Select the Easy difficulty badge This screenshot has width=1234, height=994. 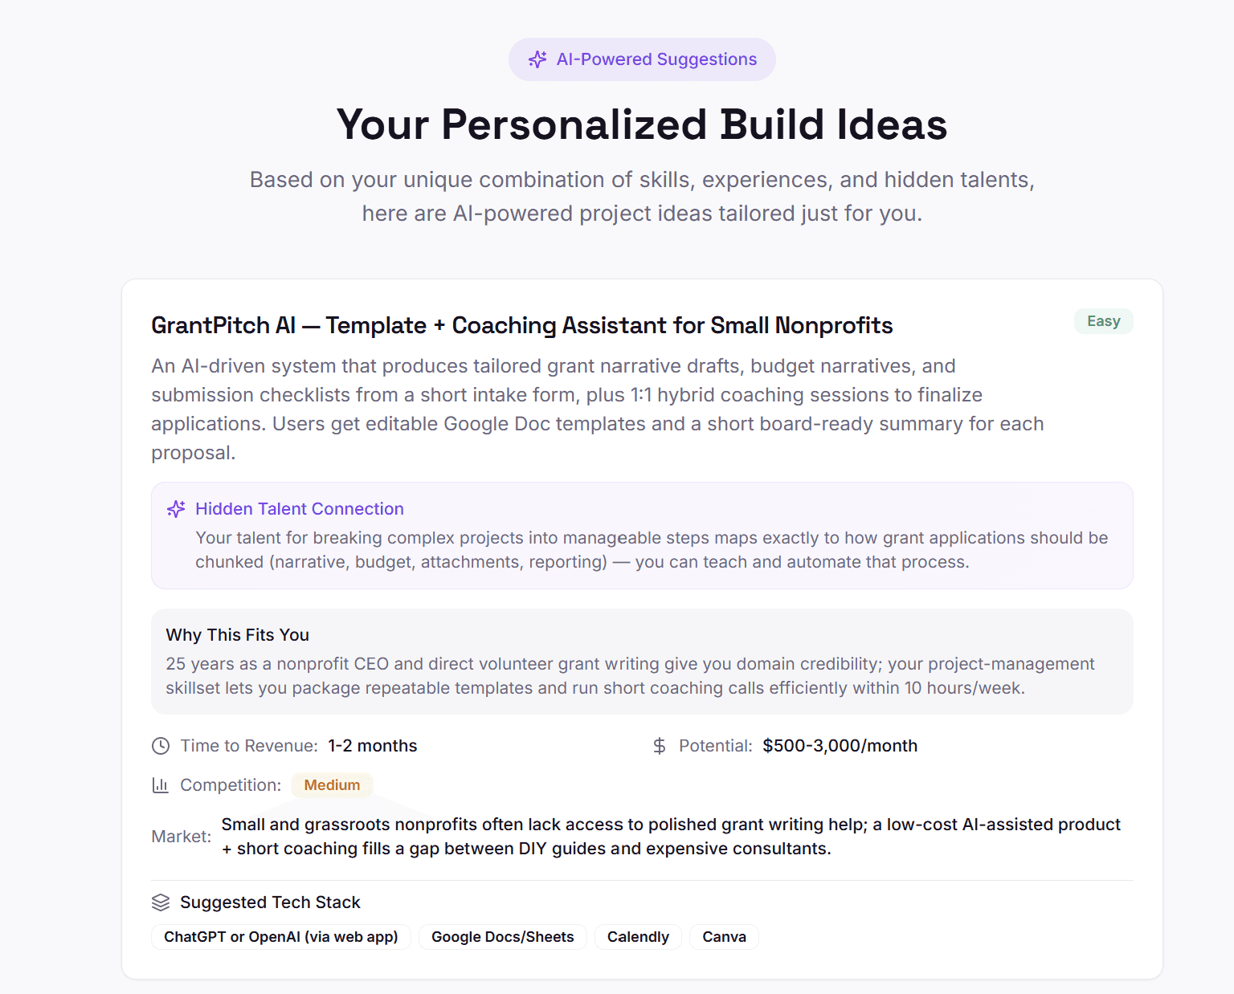pos(1104,321)
